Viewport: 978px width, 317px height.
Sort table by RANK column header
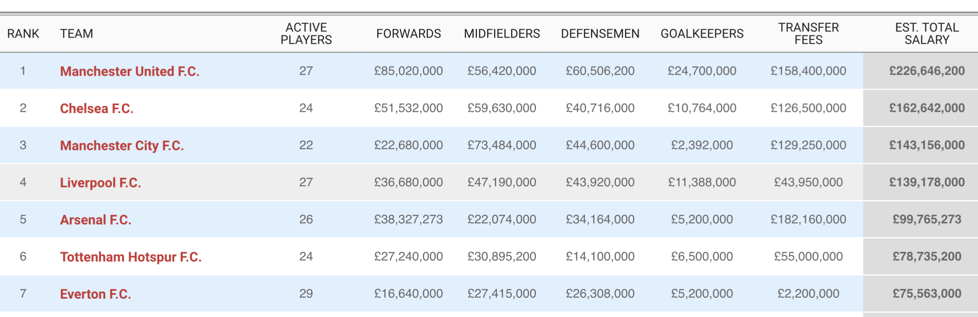point(23,34)
